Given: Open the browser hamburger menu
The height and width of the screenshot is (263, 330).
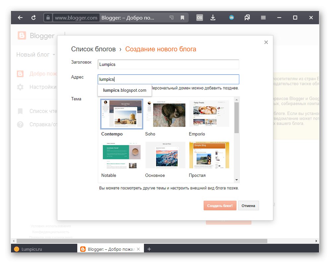Looking at the screenshot, I should tap(263, 18).
